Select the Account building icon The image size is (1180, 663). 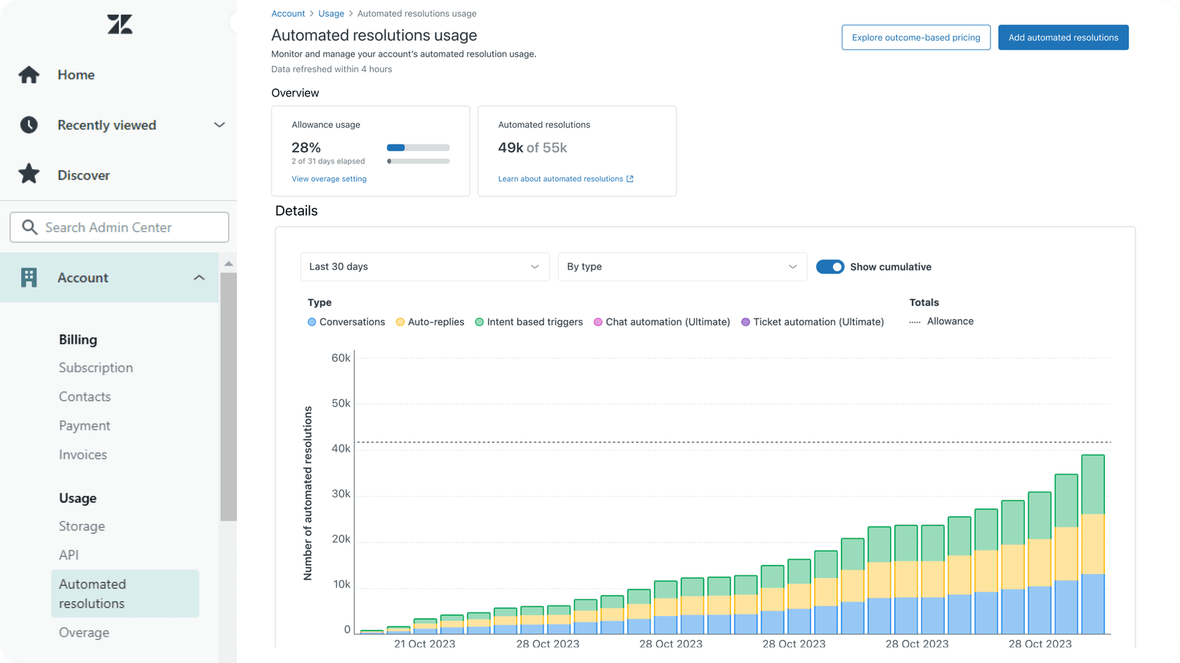[x=28, y=277]
